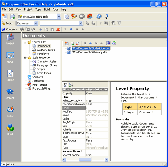Image resolution: width=168 pixels, height=167 pixels.
Task: Open the View menu
Action: click(19, 9)
